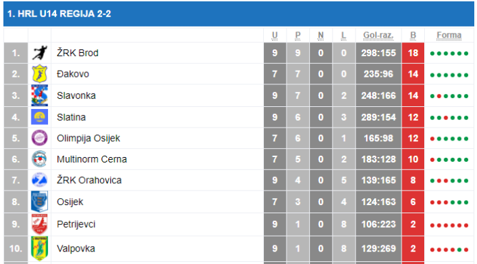Click the U matches played column header
Image resolution: width=477 pixels, height=264 pixels.
[274, 36]
